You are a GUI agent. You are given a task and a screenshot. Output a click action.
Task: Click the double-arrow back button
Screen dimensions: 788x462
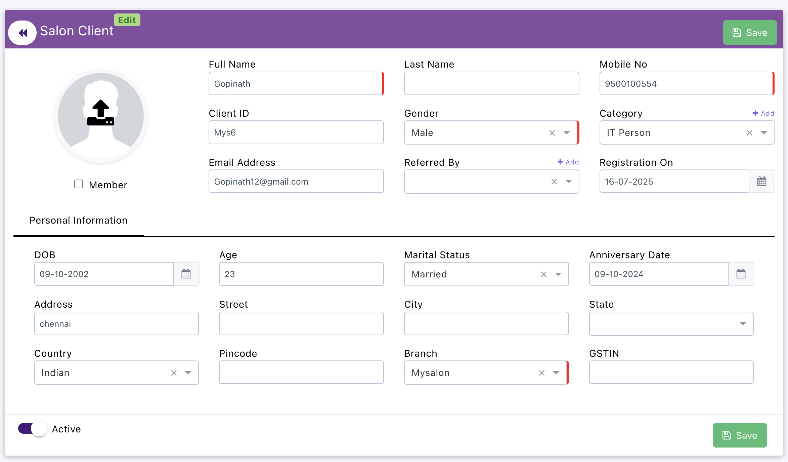pos(23,33)
